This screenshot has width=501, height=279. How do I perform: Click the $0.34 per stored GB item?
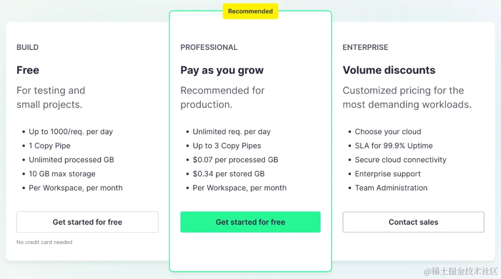(229, 174)
